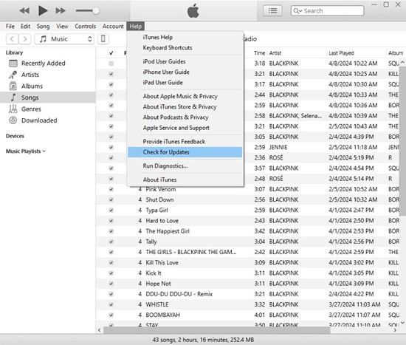Screen dimensions: 406x345
Task: Choose Run Diagnostics...
Action: 185,166
